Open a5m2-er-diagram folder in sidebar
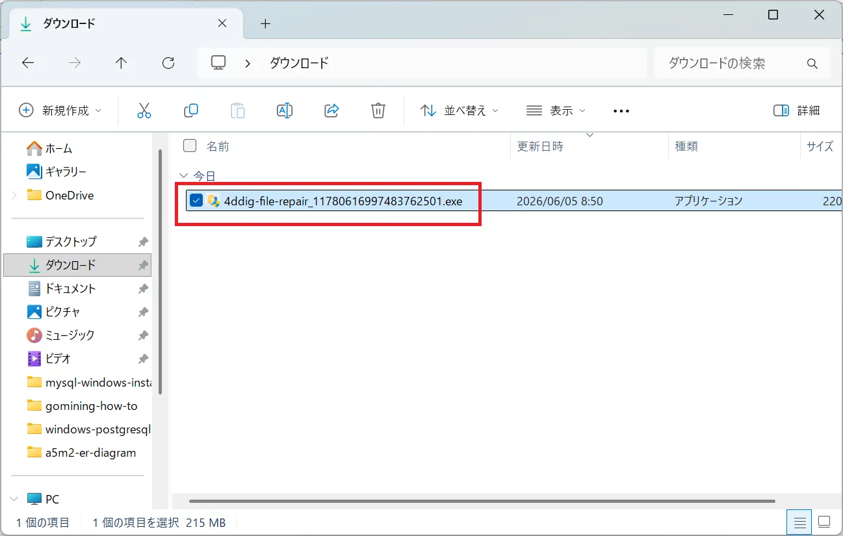 pos(81,452)
